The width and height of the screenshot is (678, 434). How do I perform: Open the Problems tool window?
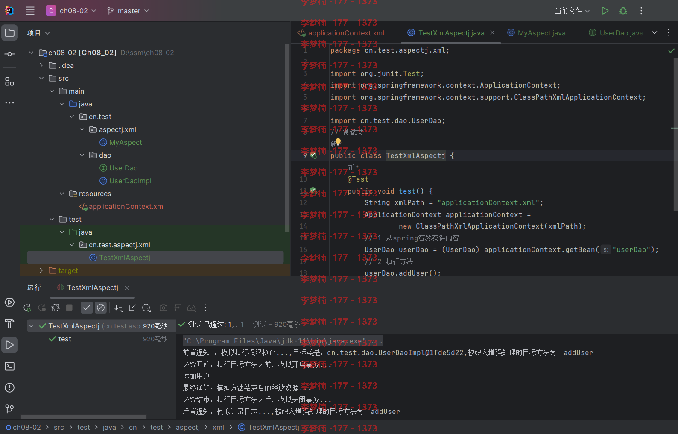[9, 388]
